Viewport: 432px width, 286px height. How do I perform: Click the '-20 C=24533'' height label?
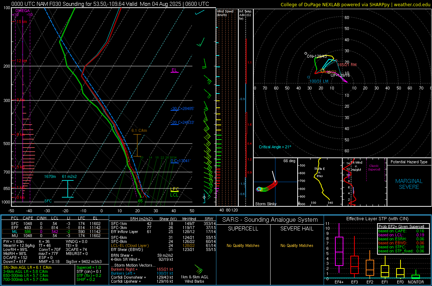(x=182, y=122)
